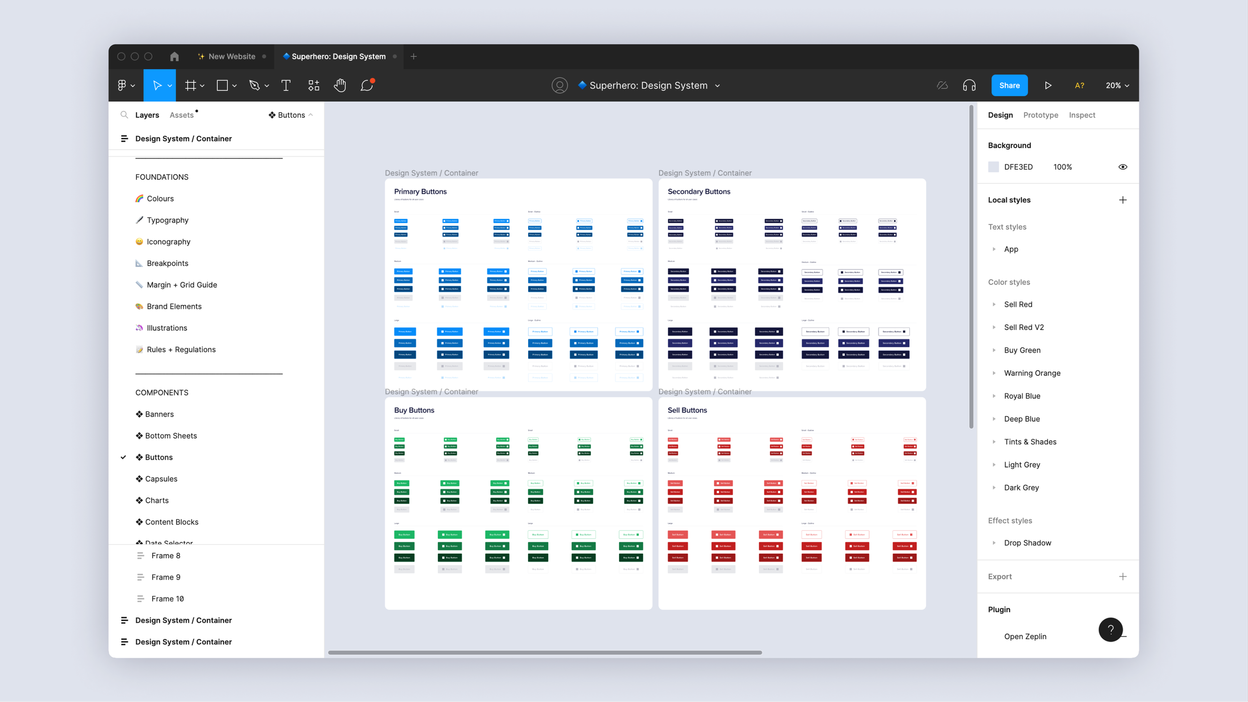Start audio conversation with headphones icon

[969, 85]
